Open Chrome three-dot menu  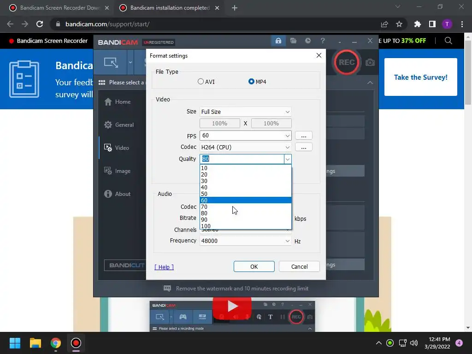[x=462, y=24]
